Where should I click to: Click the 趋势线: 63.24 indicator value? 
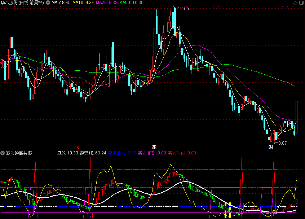click(x=93, y=153)
